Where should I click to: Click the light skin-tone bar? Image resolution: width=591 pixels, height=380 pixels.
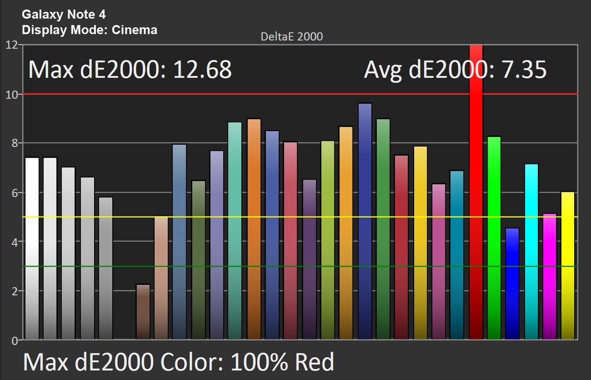[x=161, y=278]
